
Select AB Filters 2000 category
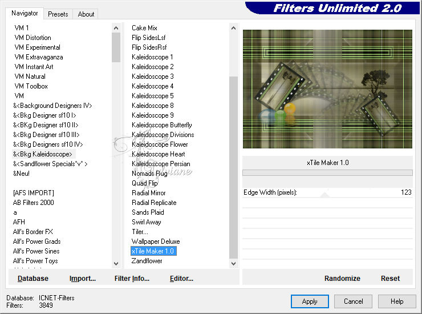pyautogui.click(x=34, y=203)
